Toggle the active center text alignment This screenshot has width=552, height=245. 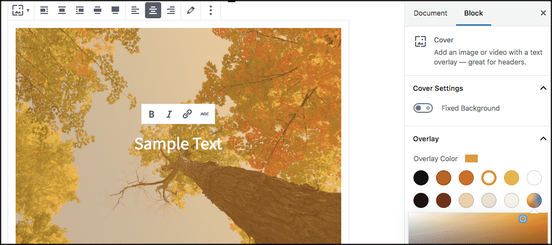pos(153,11)
